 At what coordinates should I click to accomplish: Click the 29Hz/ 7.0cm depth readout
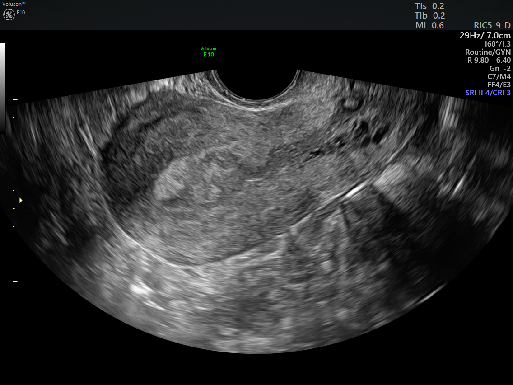485,35
